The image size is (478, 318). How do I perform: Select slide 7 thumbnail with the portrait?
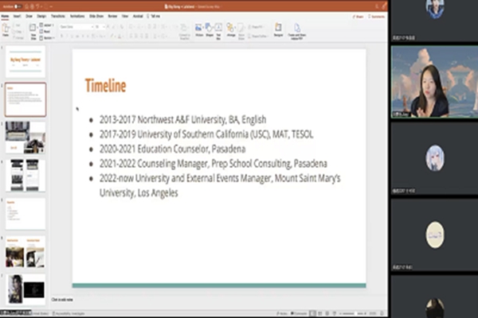tap(25, 289)
